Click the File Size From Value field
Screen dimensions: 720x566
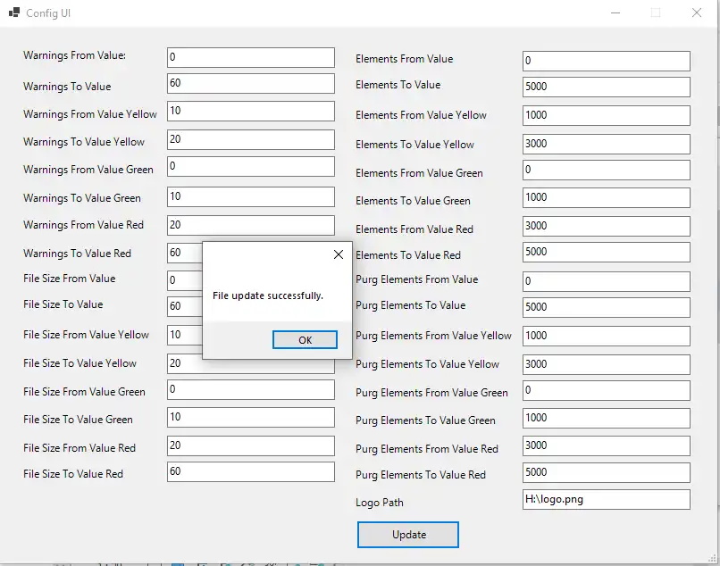pyautogui.click(x=185, y=280)
